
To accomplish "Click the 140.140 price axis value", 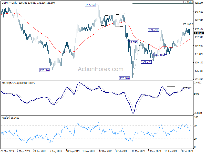I will click(199, 29).
